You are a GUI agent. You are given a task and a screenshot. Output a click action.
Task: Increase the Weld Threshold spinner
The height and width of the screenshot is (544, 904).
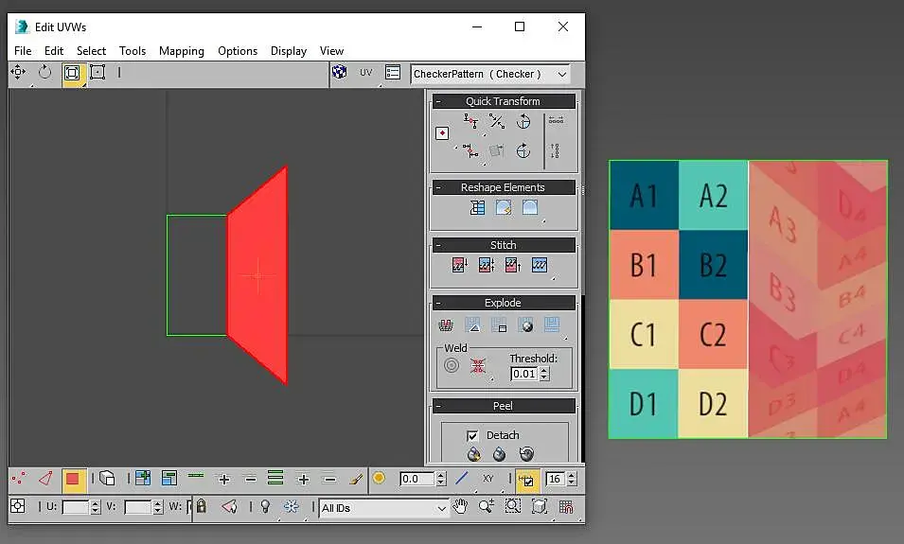[544, 371]
